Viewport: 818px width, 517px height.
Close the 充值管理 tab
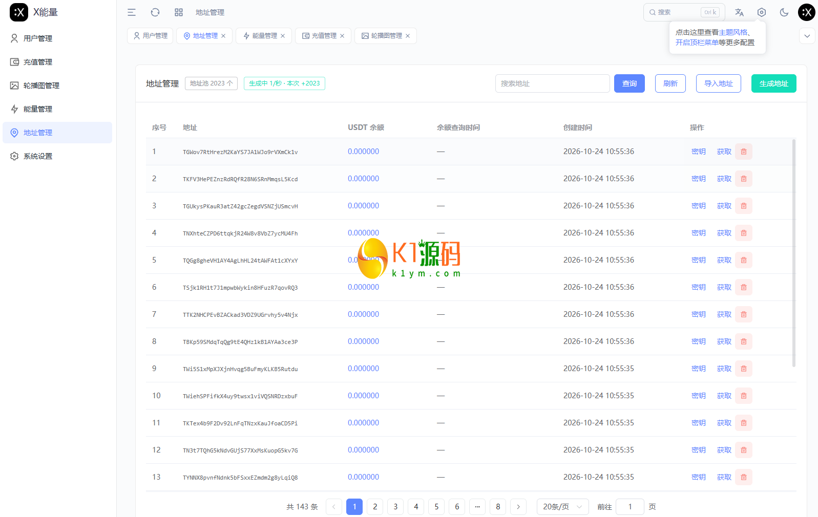(342, 36)
